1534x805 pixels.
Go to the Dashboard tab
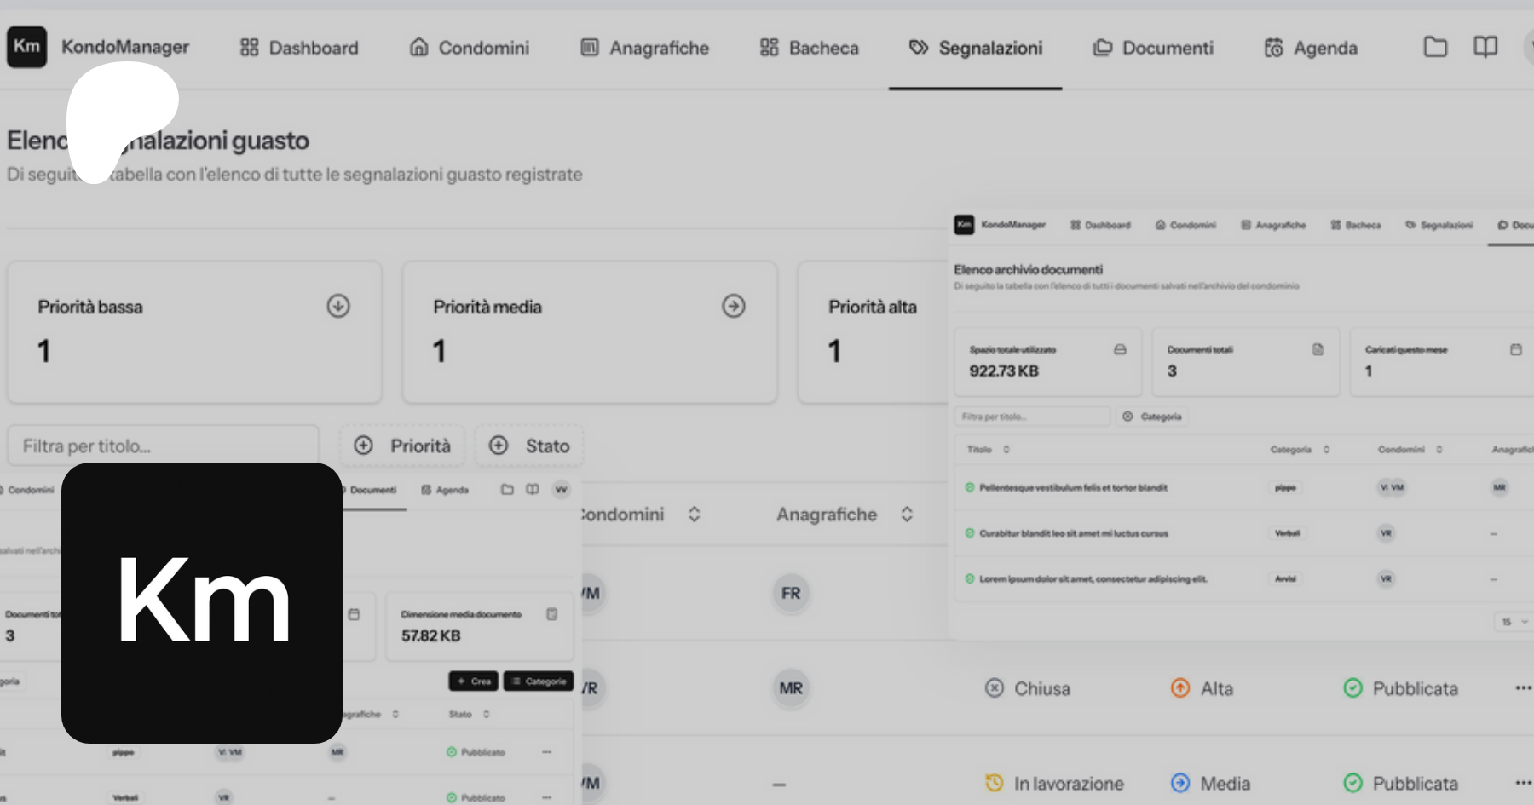tap(299, 48)
